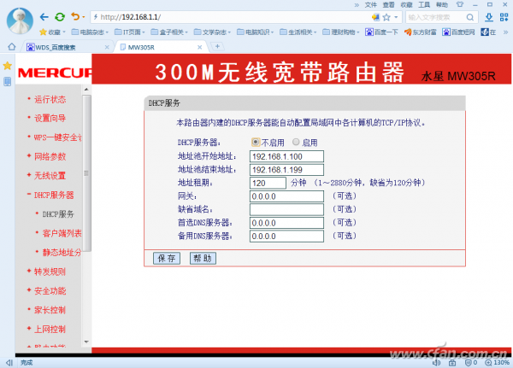The image size is (513, 368).
Task: Open the apps grid icon in toolbar
Action: pos(504,17)
